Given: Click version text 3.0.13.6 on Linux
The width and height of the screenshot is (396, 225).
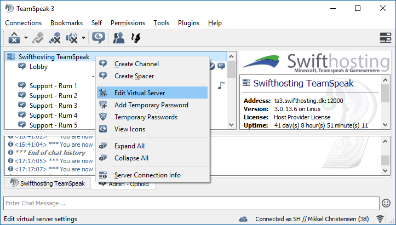Looking at the screenshot, I should (x=297, y=109).
